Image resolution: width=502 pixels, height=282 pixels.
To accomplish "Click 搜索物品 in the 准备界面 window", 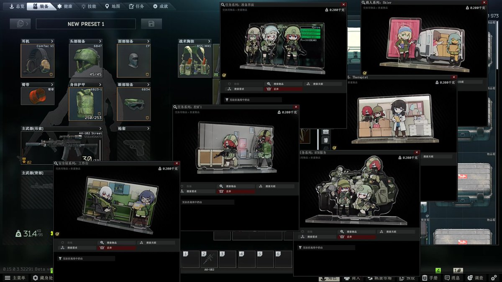I will tap(283, 84).
